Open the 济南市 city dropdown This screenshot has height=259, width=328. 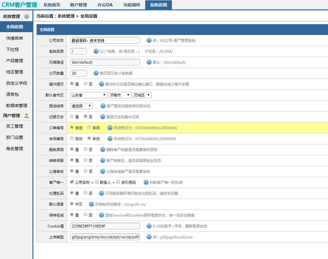[120, 95]
